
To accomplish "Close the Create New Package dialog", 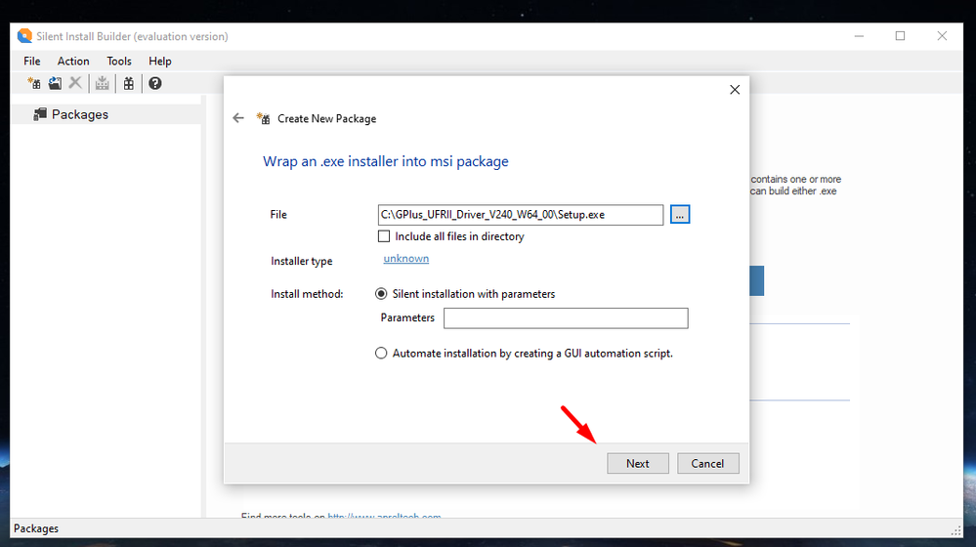I will click(x=735, y=90).
